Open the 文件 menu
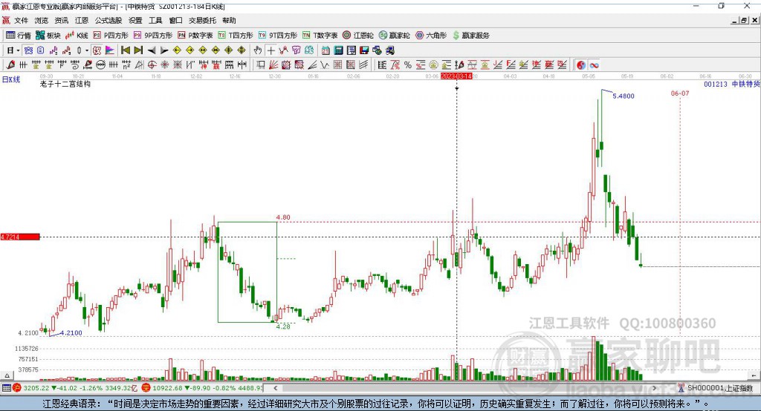This screenshot has width=761, height=411. [21, 20]
